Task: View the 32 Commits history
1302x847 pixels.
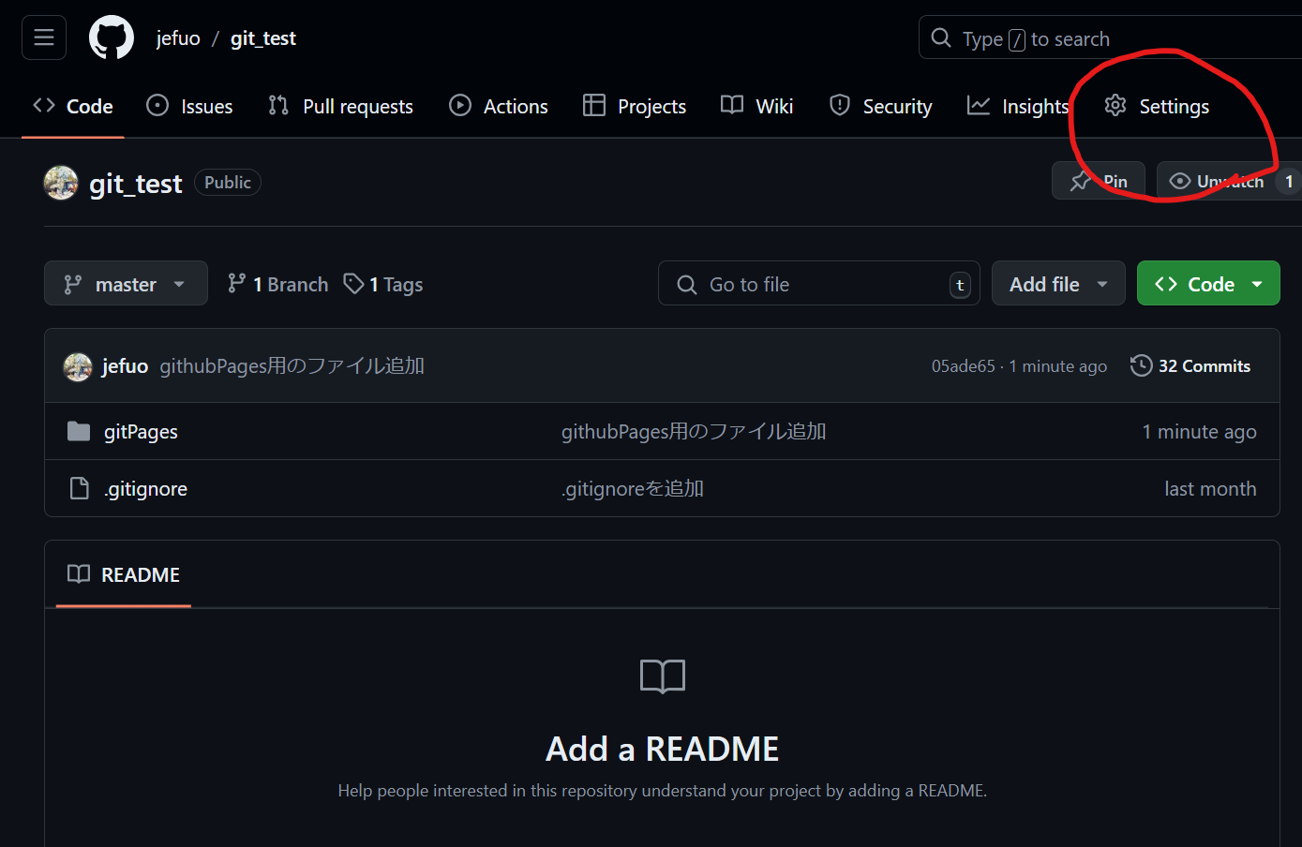Action: coord(1190,366)
